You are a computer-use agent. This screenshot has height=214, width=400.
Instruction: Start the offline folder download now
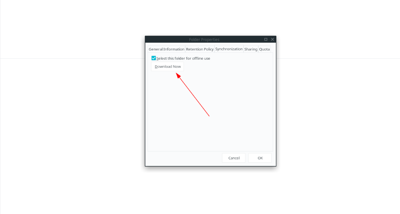coord(168,66)
